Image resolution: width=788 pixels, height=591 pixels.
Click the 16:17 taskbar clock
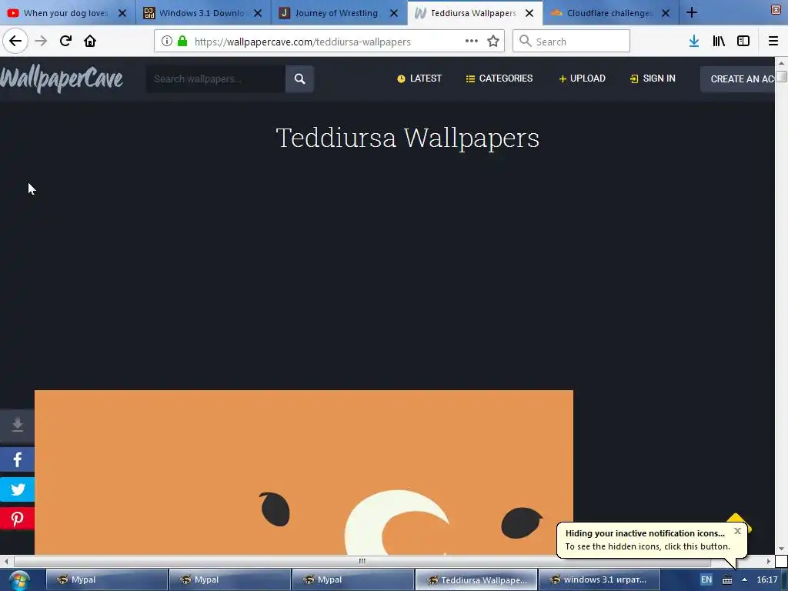(x=767, y=580)
